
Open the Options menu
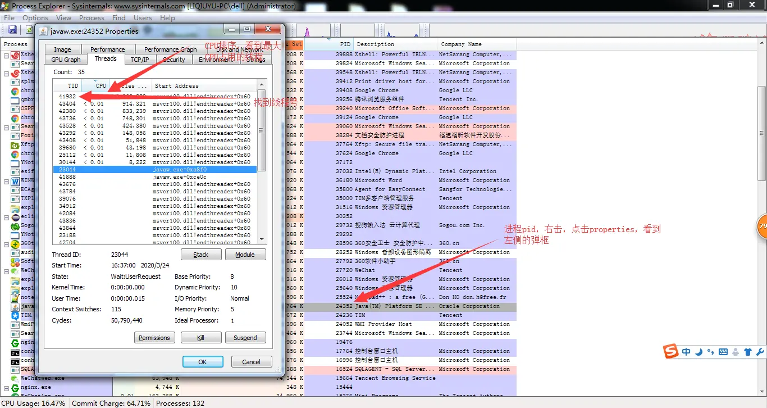[35, 18]
